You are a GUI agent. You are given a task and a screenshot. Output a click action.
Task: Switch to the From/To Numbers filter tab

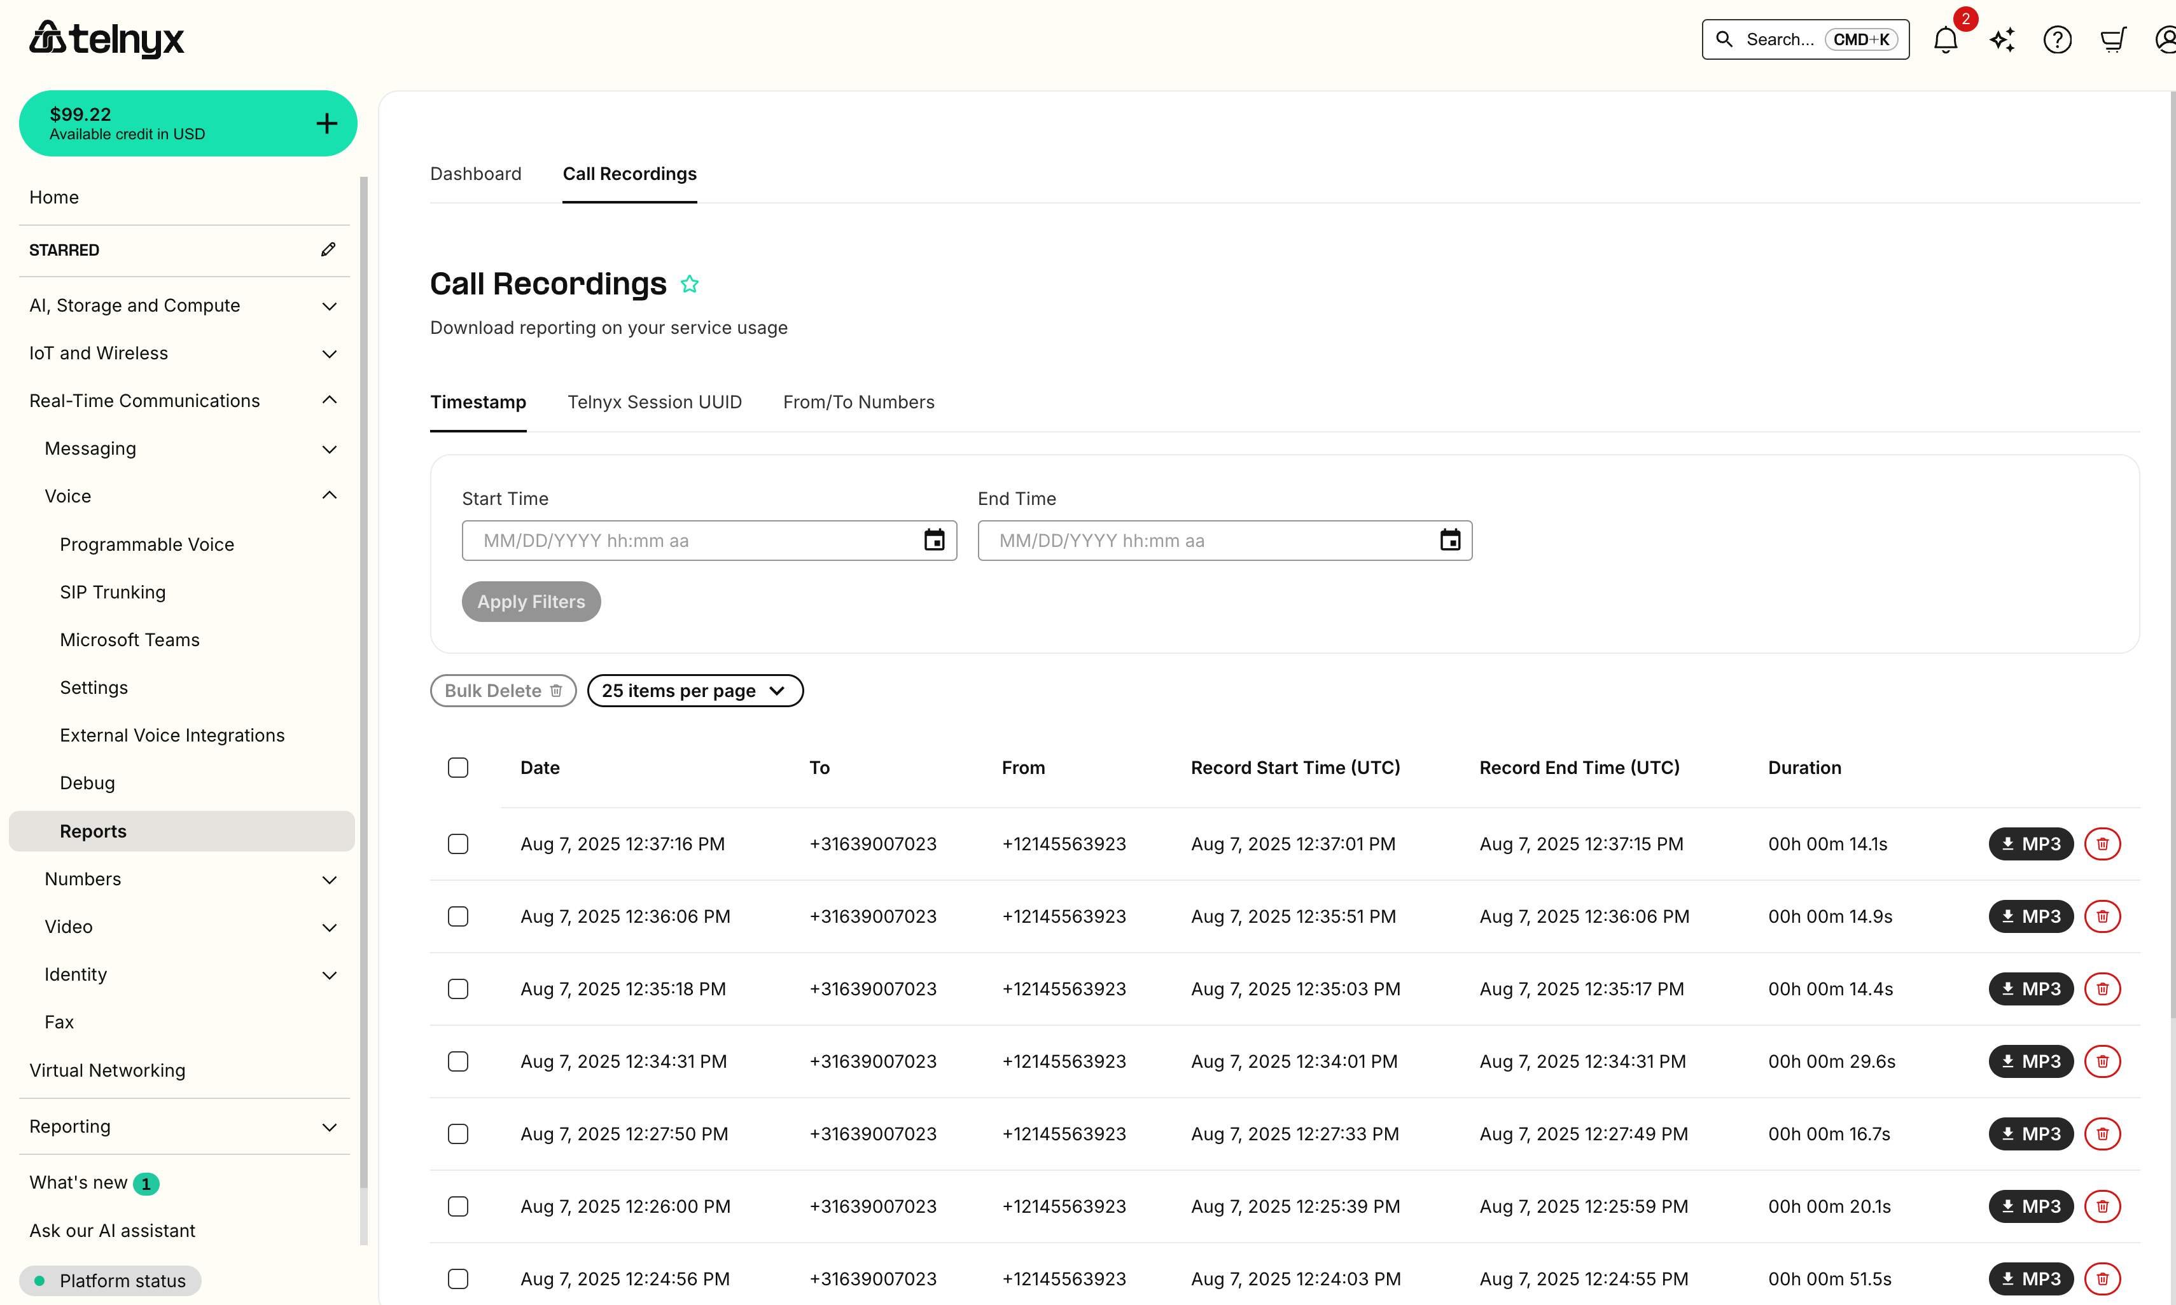(x=858, y=402)
